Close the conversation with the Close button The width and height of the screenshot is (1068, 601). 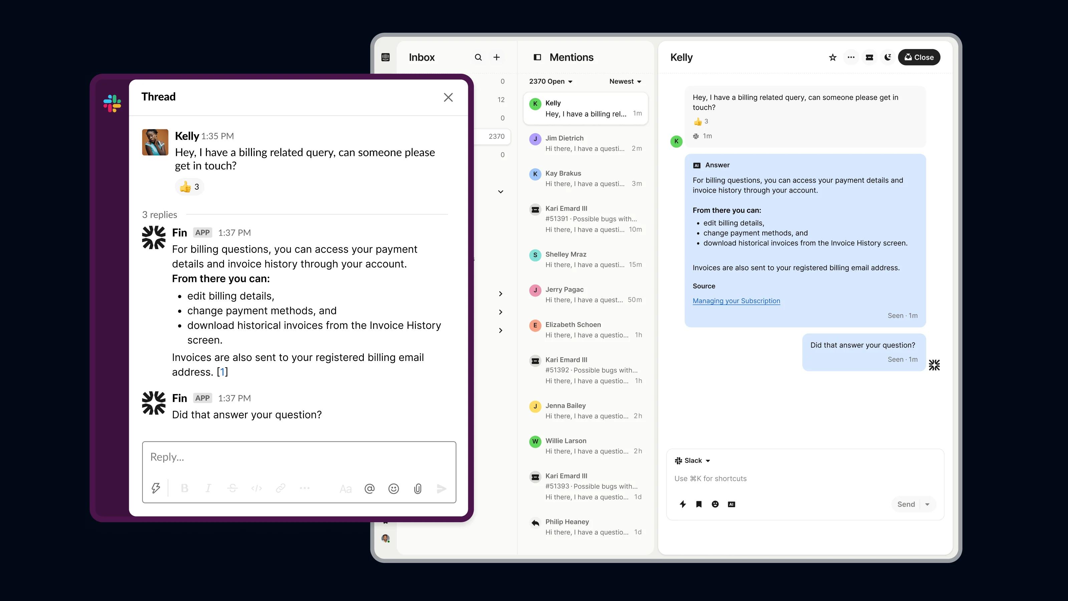[919, 57]
